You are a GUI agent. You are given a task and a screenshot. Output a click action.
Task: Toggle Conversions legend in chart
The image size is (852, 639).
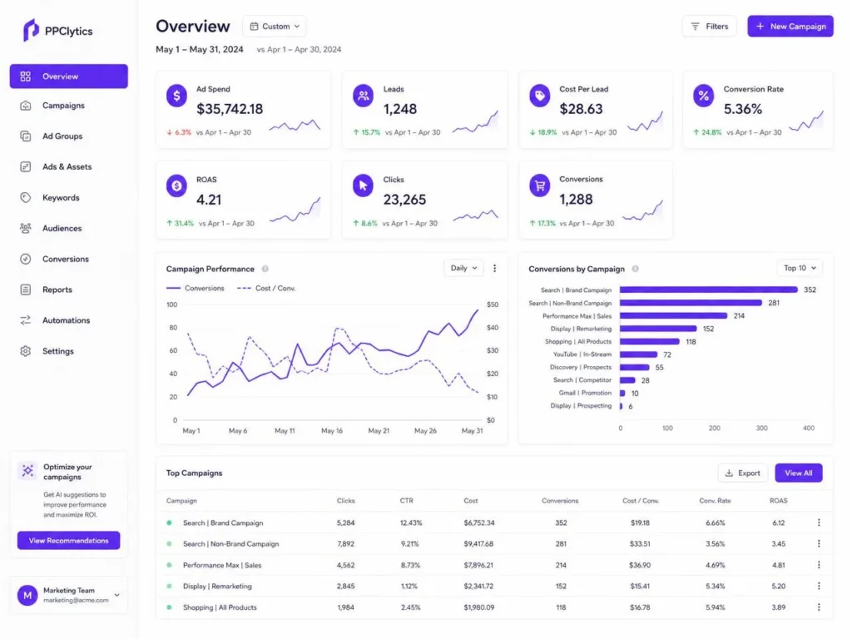click(x=195, y=288)
